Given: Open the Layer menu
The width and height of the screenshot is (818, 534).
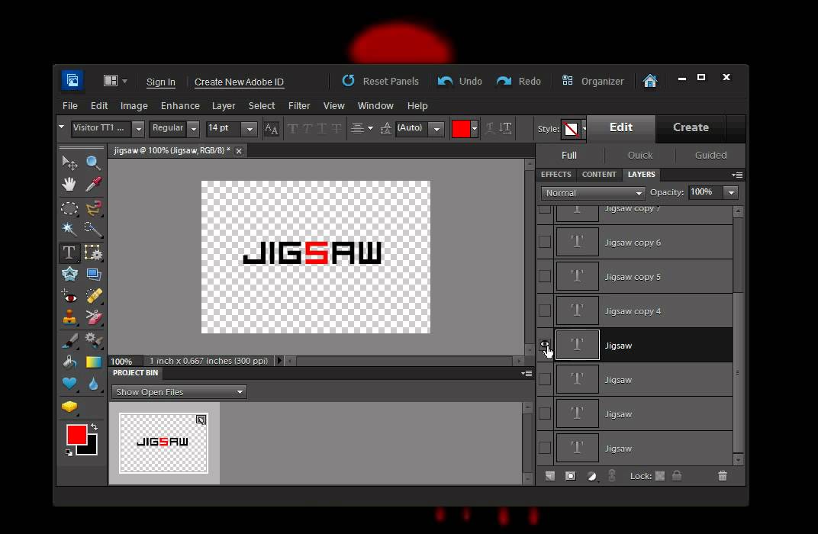Looking at the screenshot, I should point(224,106).
